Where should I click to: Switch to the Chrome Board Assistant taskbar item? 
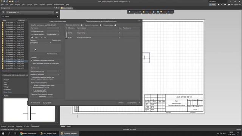pos(29,133)
